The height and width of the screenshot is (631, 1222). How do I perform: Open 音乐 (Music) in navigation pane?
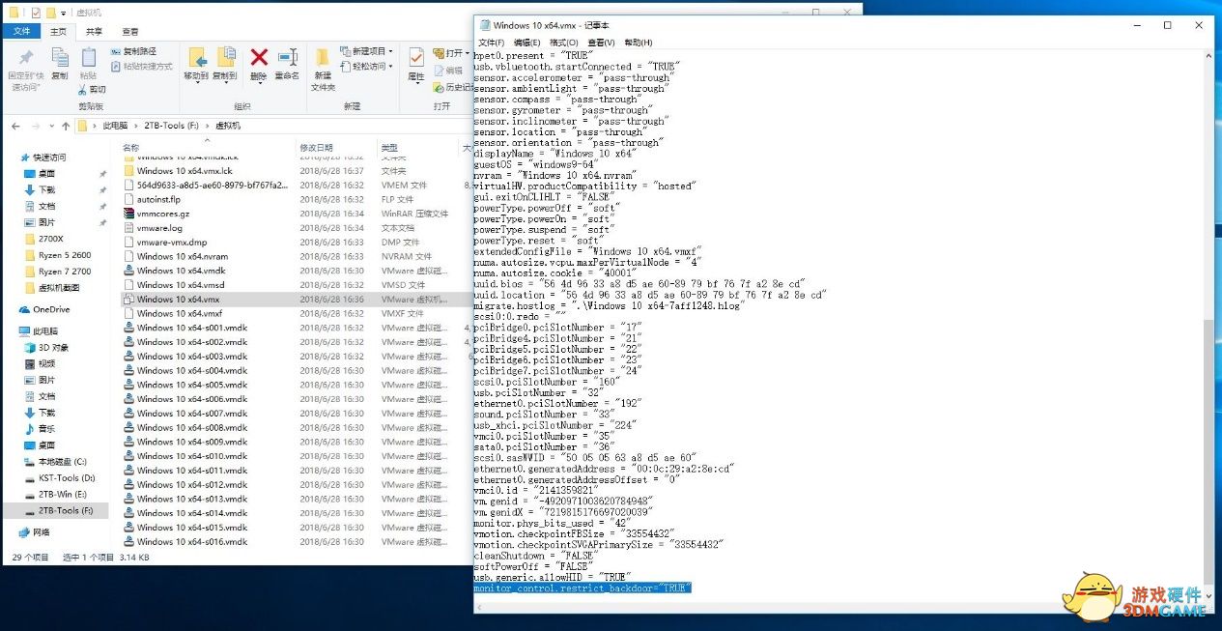(x=40, y=428)
